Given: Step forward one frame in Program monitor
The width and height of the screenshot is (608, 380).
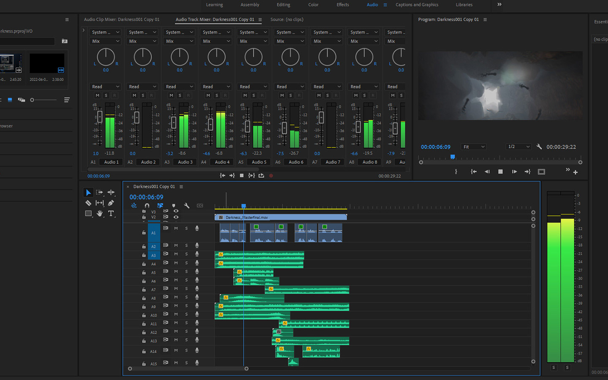Looking at the screenshot, I should pyautogui.click(x=514, y=171).
